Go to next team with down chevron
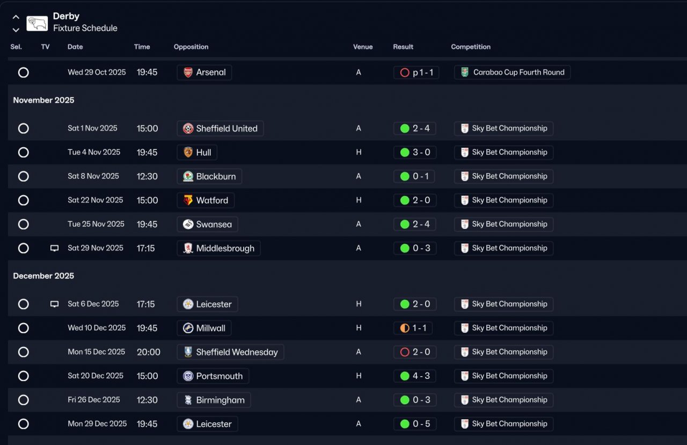Screen dimensions: 687x445 pyautogui.click(x=16, y=30)
